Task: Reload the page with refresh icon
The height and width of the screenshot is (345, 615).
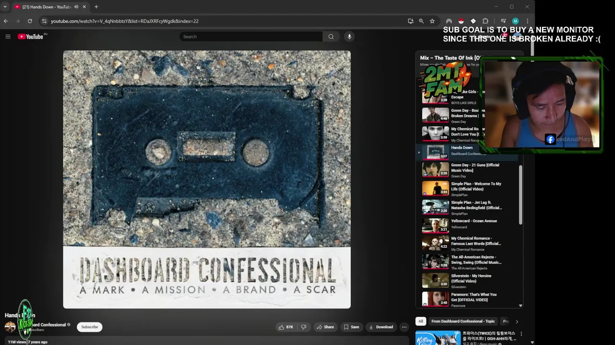Action: tap(30, 21)
